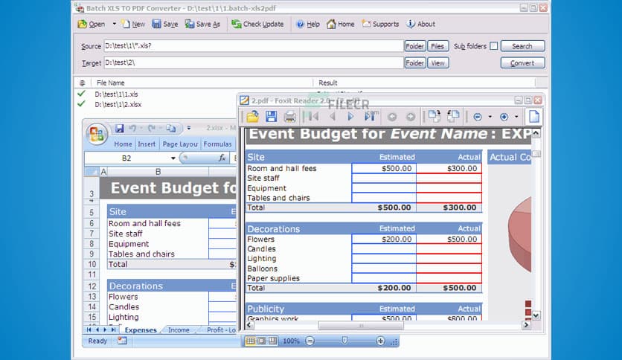Select D:\test\1\1.xls in file list

point(116,94)
